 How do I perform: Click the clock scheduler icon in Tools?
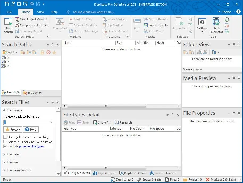[227, 19]
